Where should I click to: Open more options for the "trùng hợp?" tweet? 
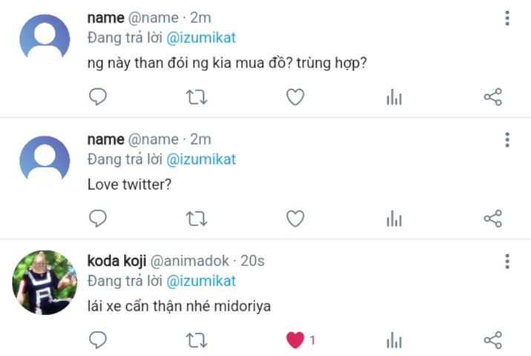pos(507,18)
